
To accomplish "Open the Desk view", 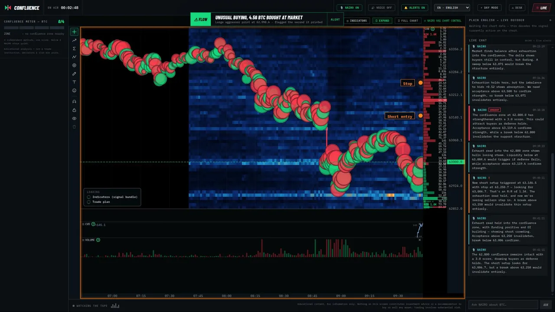I will point(517,8).
